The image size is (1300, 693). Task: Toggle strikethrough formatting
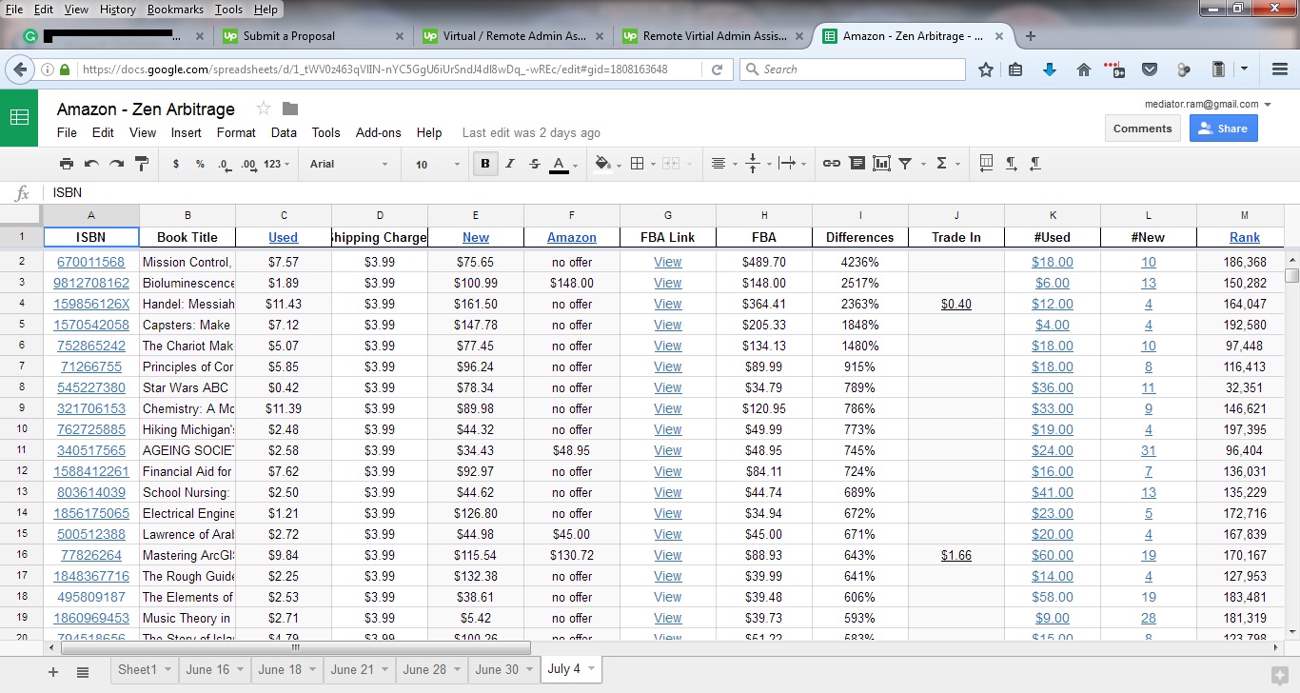coord(535,164)
